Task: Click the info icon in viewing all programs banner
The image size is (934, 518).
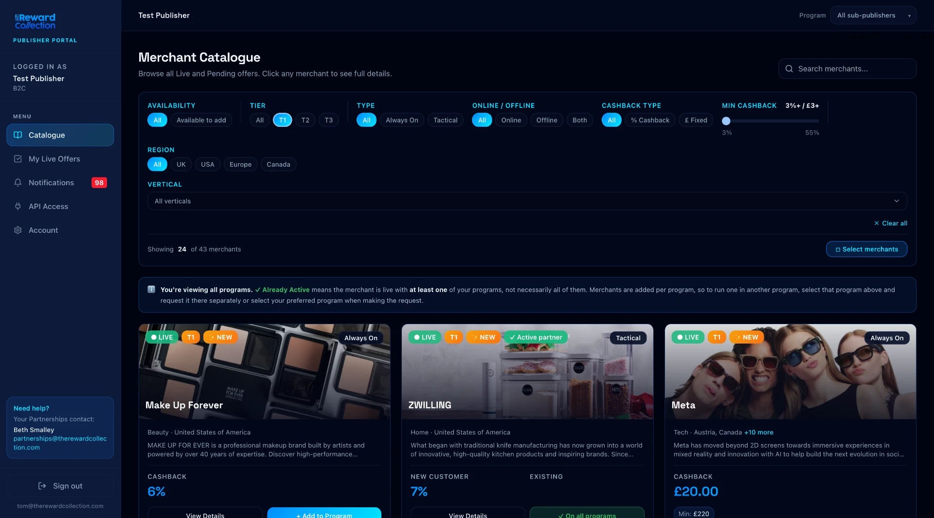Action: pos(151,290)
